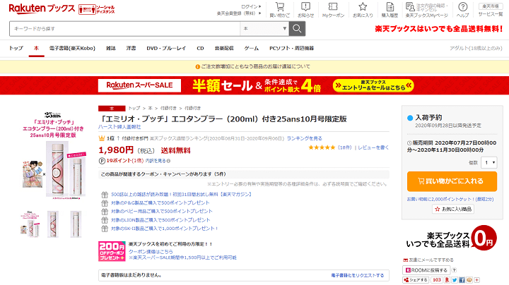Image resolution: width=509 pixels, height=285 pixels.
Task: Expand the ログイン arrow link
Action: (251, 6)
